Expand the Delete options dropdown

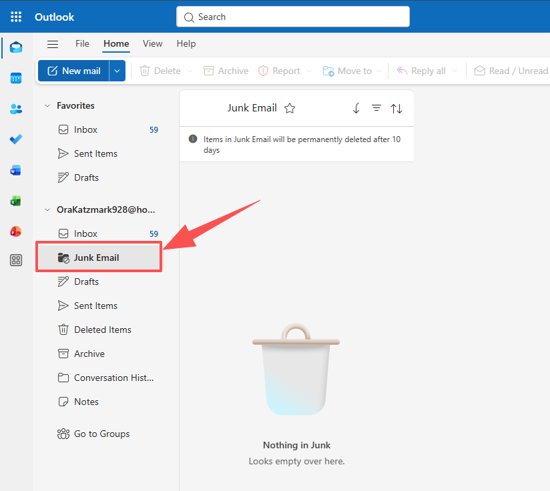tap(190, 71)
